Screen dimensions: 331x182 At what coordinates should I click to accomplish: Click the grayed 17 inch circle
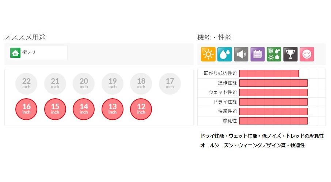coord(170,83)
